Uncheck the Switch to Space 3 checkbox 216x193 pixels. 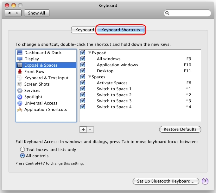pos(83,100)
